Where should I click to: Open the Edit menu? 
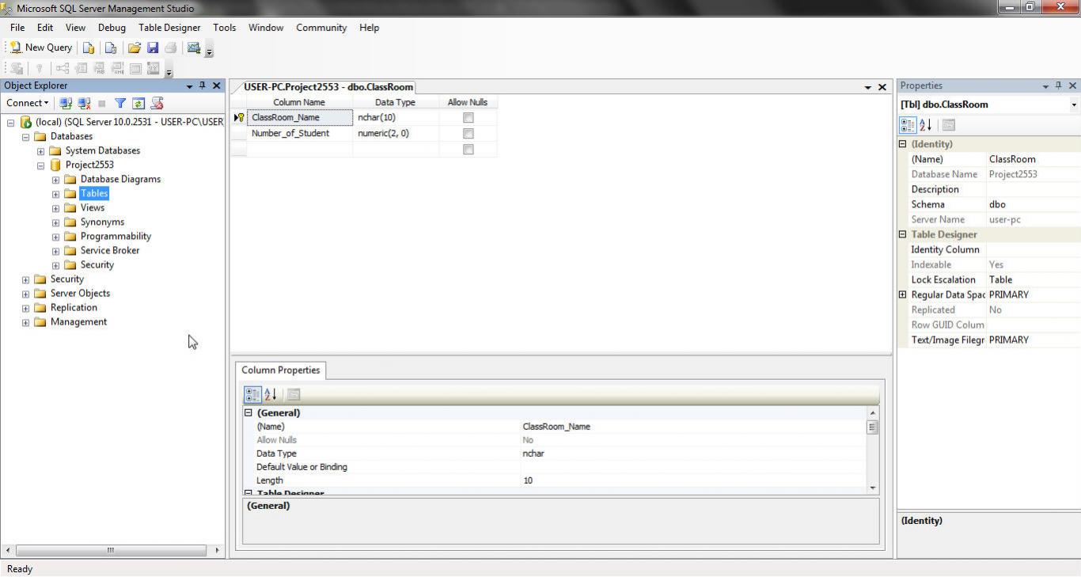click(45, 27)
